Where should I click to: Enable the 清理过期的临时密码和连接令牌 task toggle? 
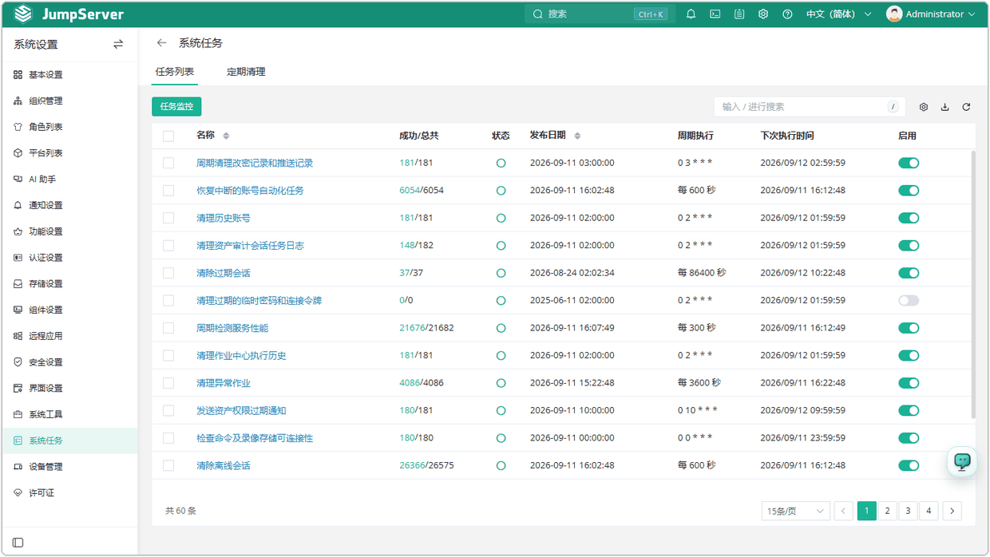[909, 301]
